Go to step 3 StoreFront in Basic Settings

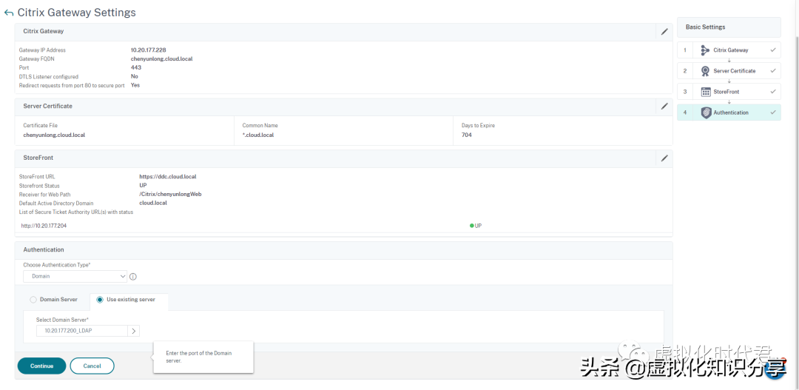(x=729, y=92)
